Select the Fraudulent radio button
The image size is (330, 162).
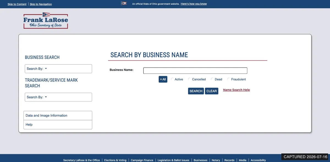229,79
